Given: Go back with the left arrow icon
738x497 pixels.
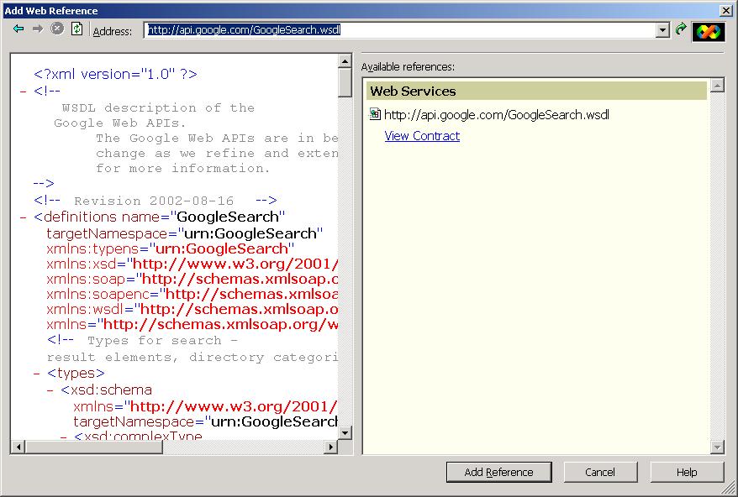Looking at the screenshot, I should coord(18,29).
